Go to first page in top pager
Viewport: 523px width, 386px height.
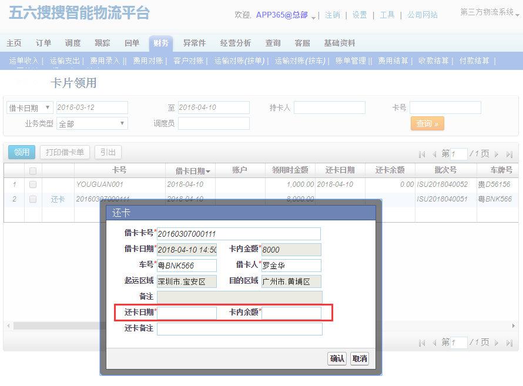click(422, 154)
